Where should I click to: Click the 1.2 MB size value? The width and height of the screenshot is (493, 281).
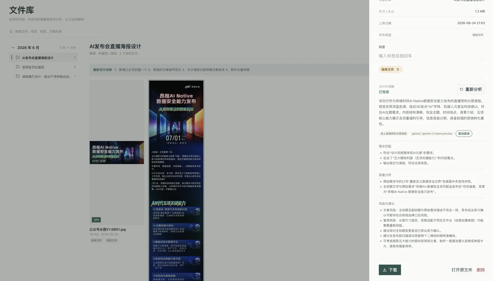coord(480,11)
